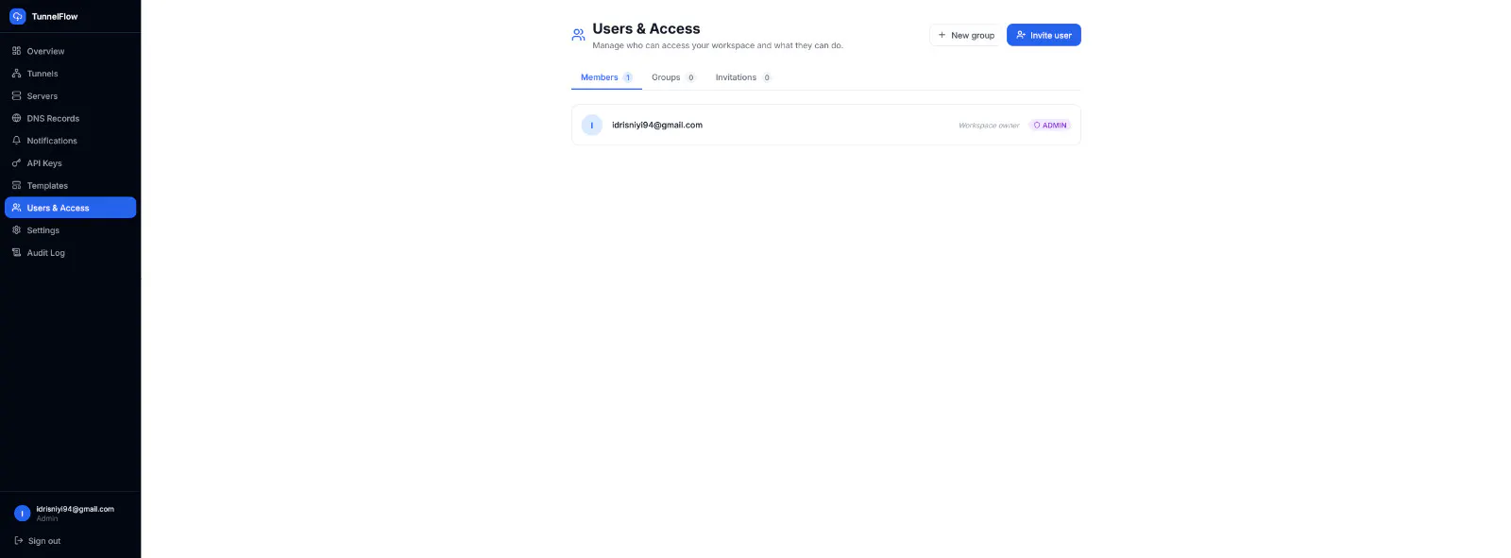Click the shield icon in ADMIN badge
1511x558 pixels.
coord(1037,126)
